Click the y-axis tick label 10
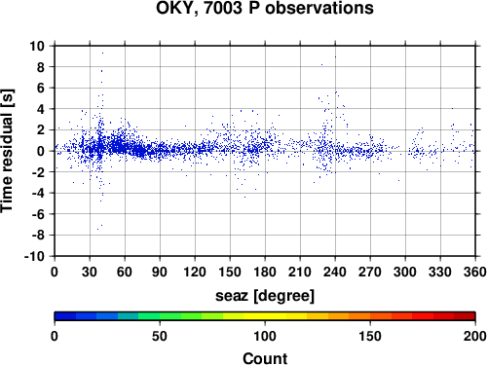Viewport: 487px width, 365px height. pos(37,46)
